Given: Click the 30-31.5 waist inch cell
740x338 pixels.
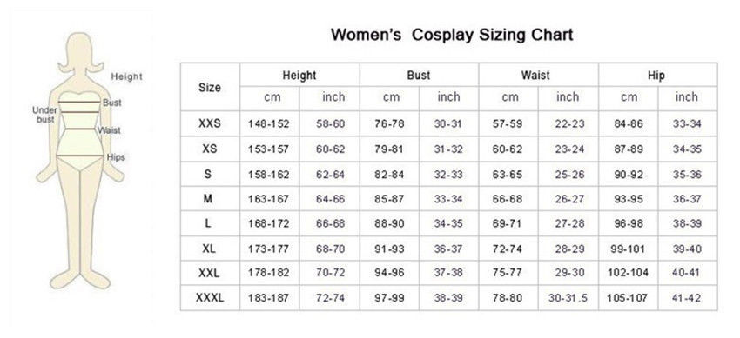Looking at the screenshot, I should (568, 298).
